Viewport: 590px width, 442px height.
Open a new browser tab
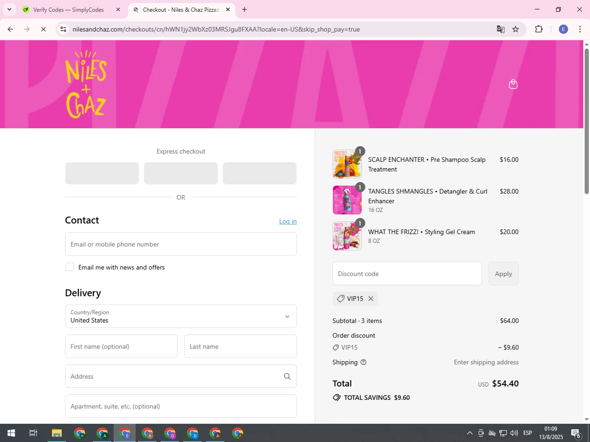click(244, 9)
